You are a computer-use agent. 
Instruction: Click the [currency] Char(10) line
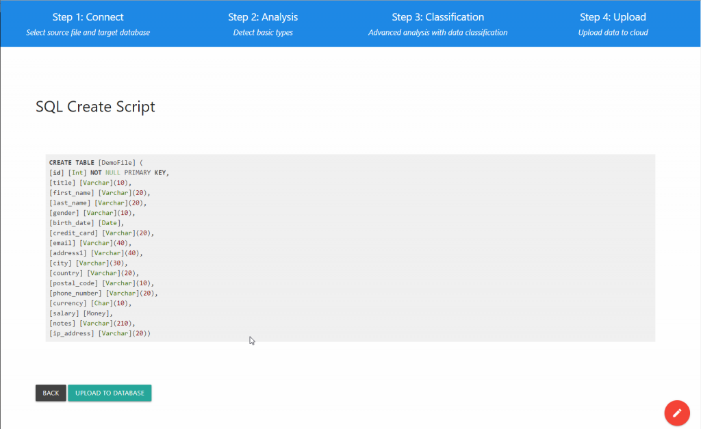(90, 303)
